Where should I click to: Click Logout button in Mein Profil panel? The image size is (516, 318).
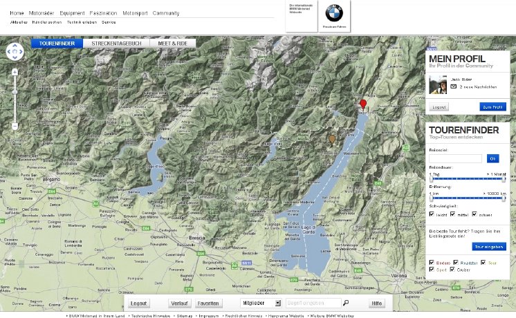click(x=439, y=107)
